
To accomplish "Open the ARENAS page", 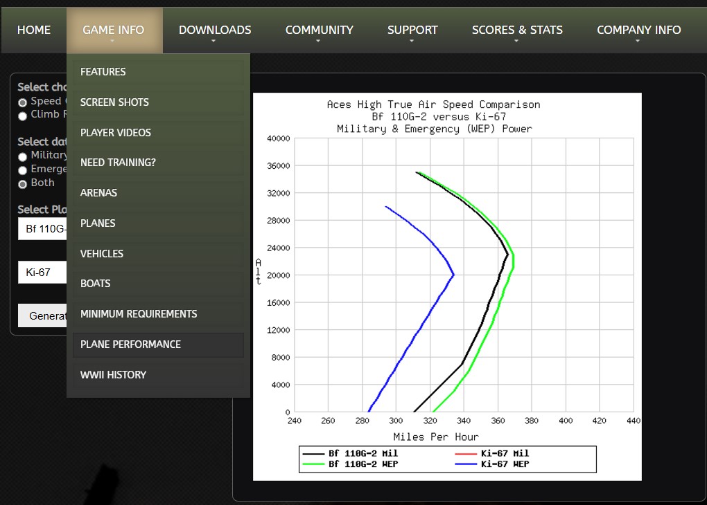I will 158,193.
